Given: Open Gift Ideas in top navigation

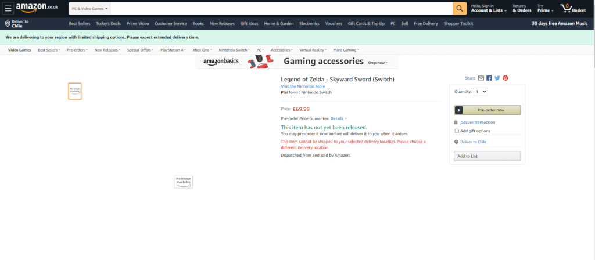Looking at the screenshot, I should pyautogui.click(x=249, y=23).
